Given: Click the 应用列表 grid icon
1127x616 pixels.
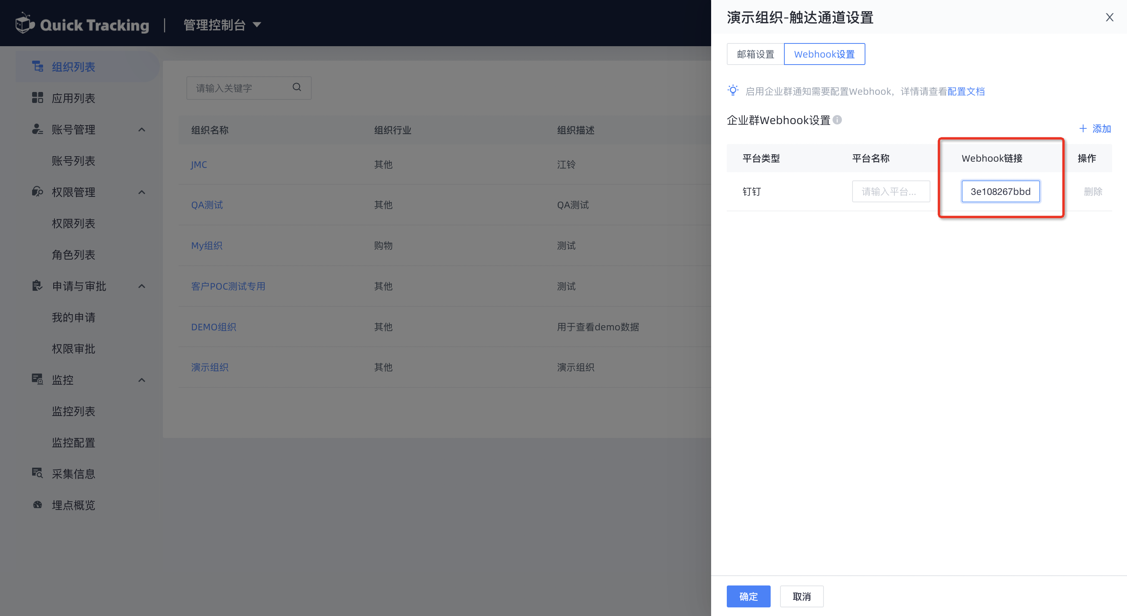Looking at the screenshot, I should tap(38, 98).
